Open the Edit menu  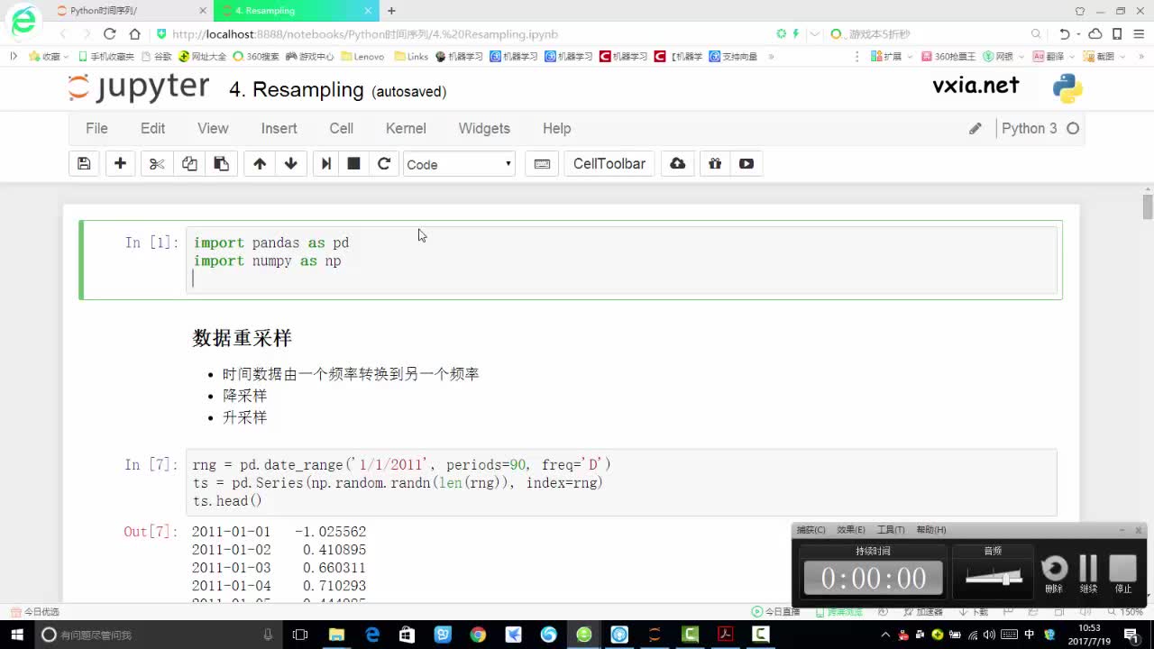(x=152, y=129)
